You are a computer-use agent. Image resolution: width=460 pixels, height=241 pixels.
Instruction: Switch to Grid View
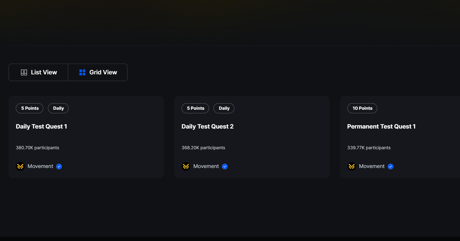coord(98,72)
